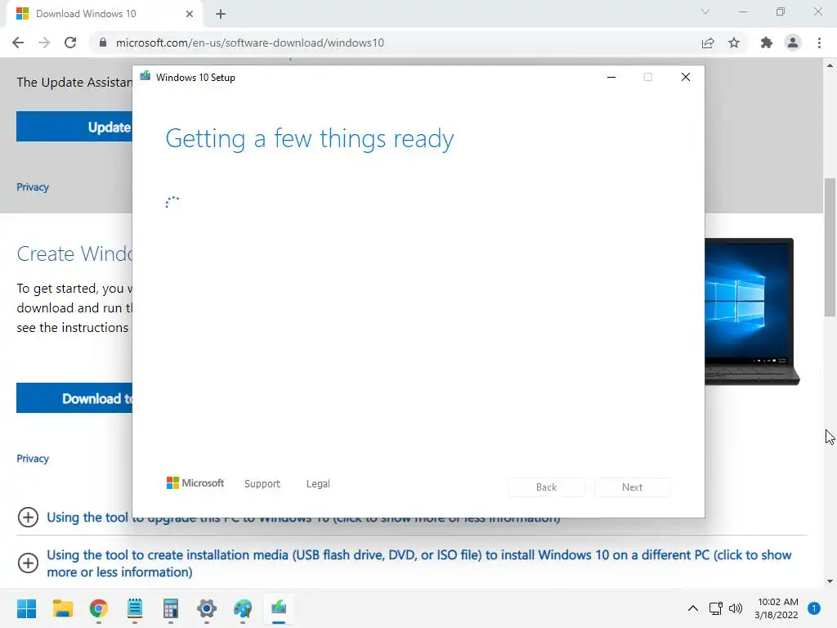837x628 pixels.
Task: Open Chrome profile avatar menu
Action: click(x=793, y=43)
